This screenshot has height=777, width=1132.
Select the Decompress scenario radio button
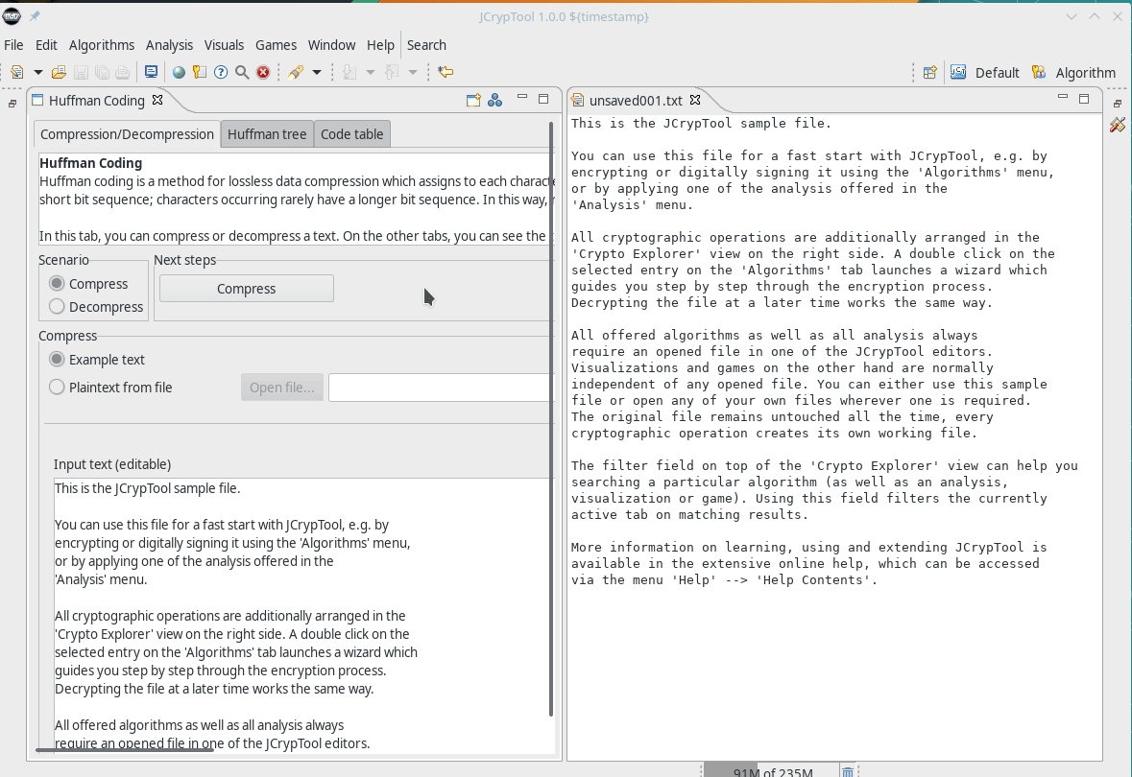(x=59, y=306)
